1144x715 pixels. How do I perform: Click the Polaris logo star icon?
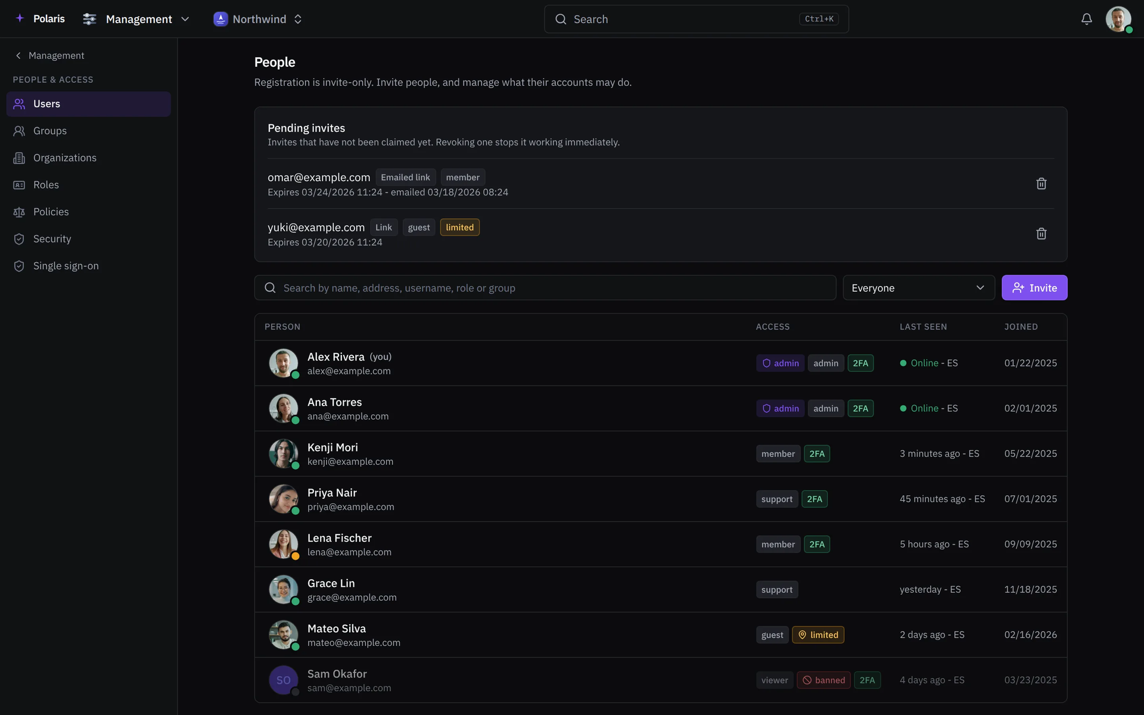coord(20,18)
